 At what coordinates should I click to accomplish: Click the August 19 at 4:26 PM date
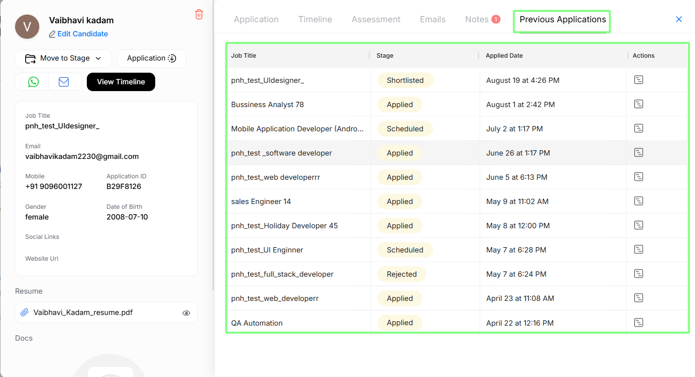tap(523, 80)
